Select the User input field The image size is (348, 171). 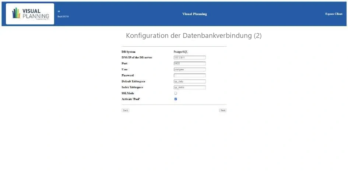pos(190,70)
